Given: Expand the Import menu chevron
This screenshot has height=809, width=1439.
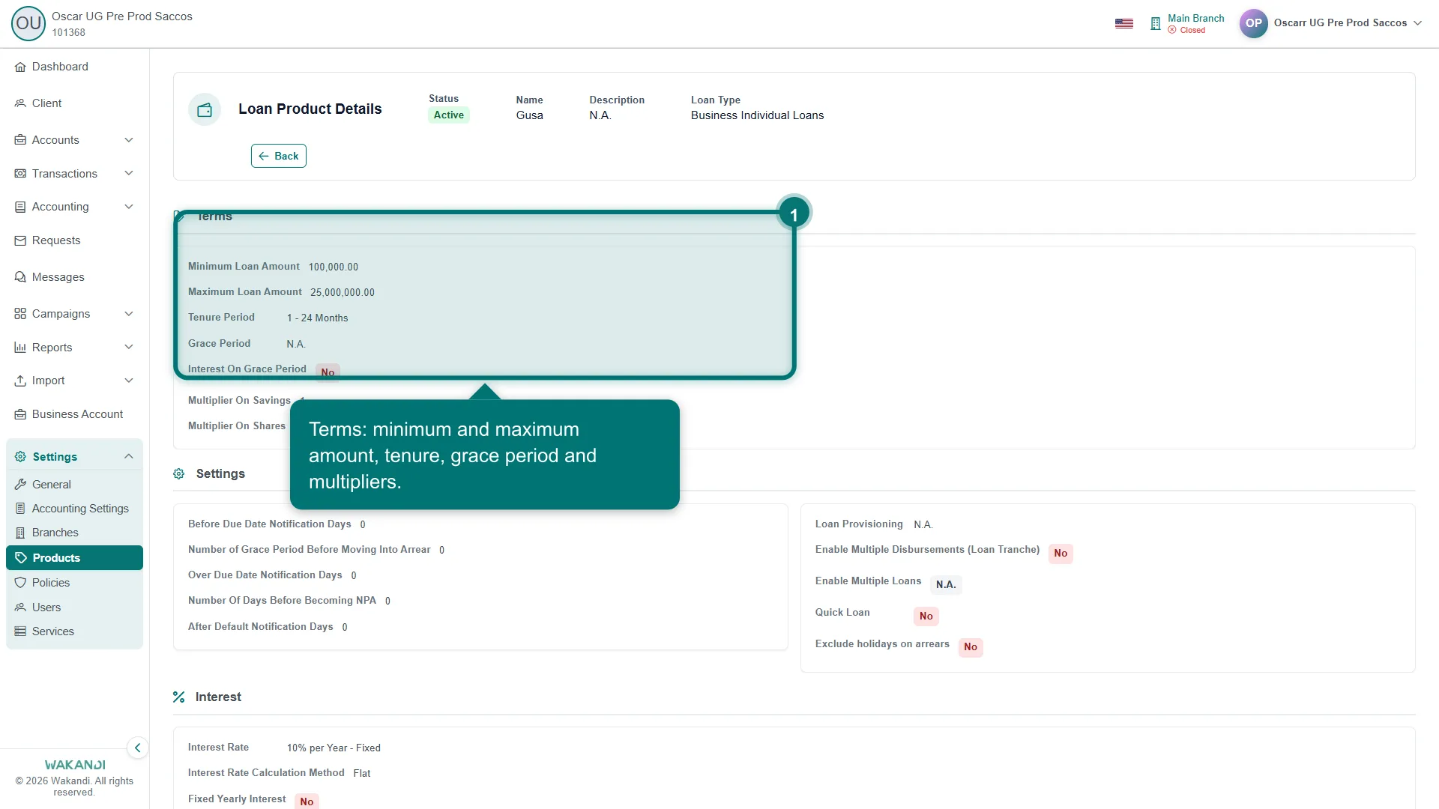Looking at the screenshot, I should coord(129,381).
